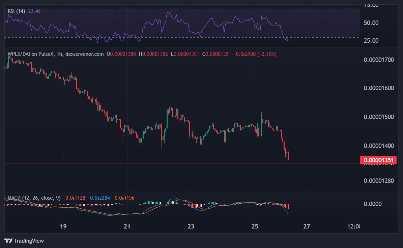The height and width of the screenshot is (248, 403).
Task: Click date 25 on the time axis
Action: [255, 226]
